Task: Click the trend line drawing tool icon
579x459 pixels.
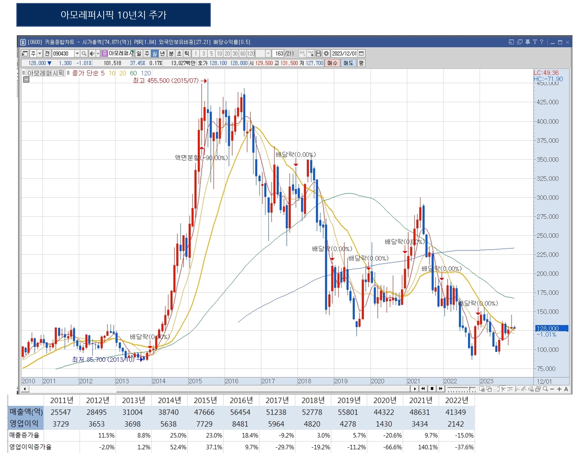Action: pos(524,389)
